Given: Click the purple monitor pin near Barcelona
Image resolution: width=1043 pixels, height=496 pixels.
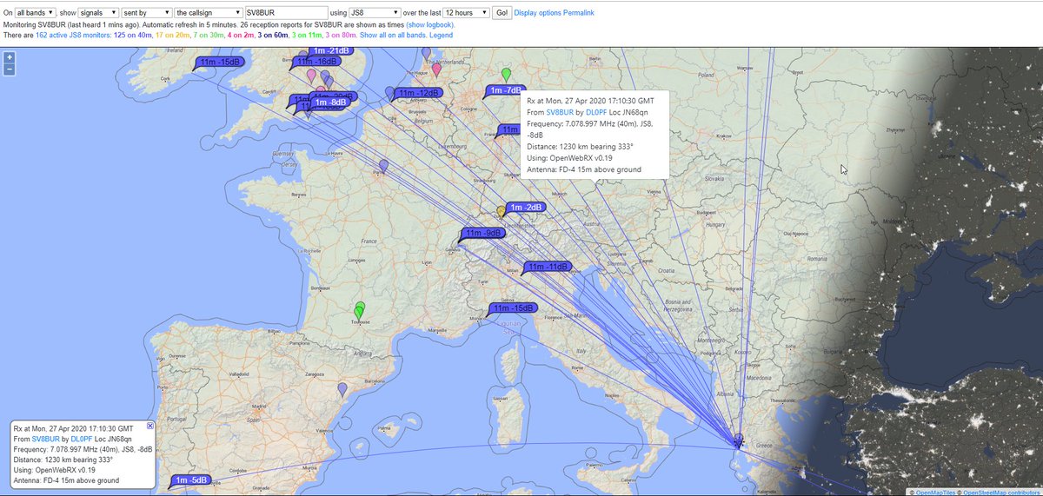Looking at the screenshot, I should click(x=342, y=389).
